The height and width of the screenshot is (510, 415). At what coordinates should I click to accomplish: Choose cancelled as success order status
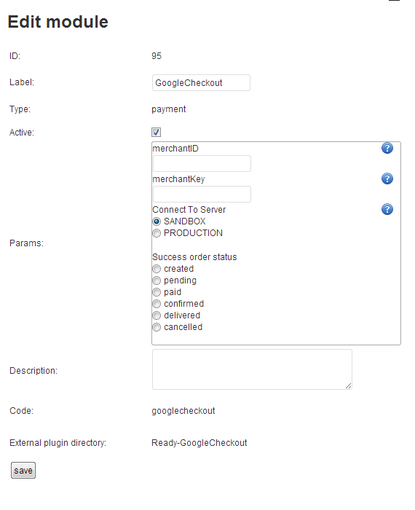coord(157,327)
